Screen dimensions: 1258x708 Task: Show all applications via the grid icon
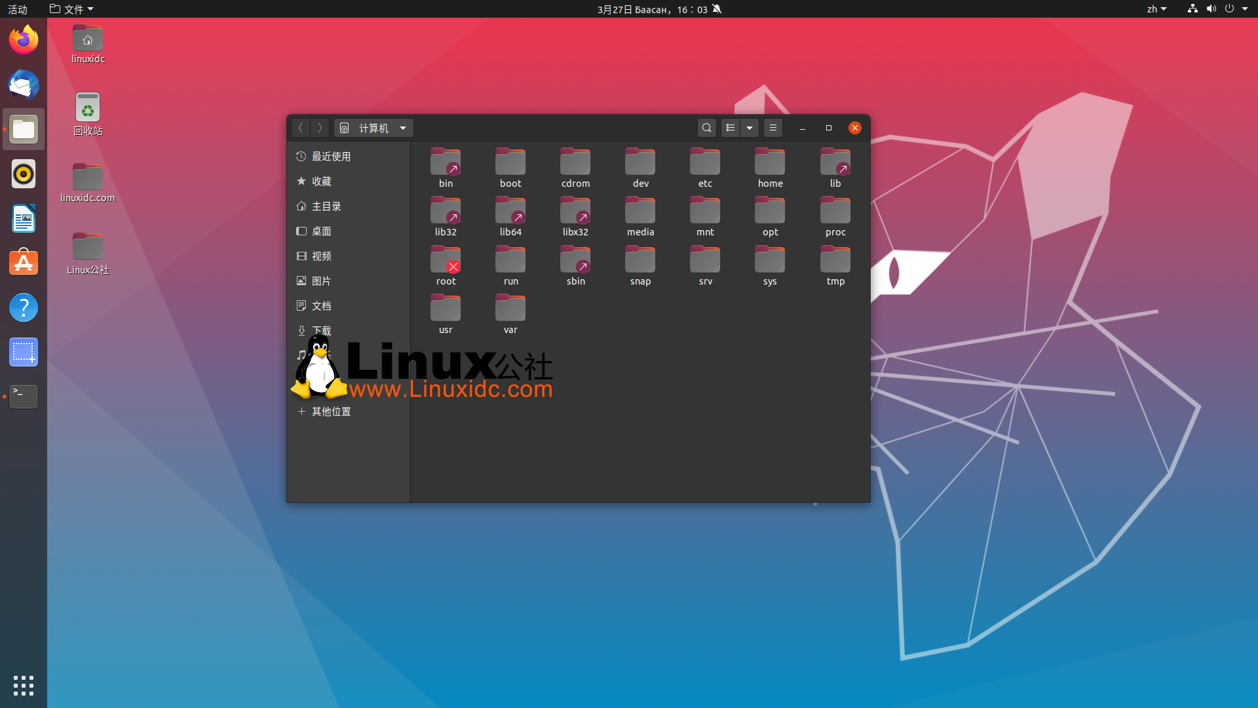click(23, 686)
